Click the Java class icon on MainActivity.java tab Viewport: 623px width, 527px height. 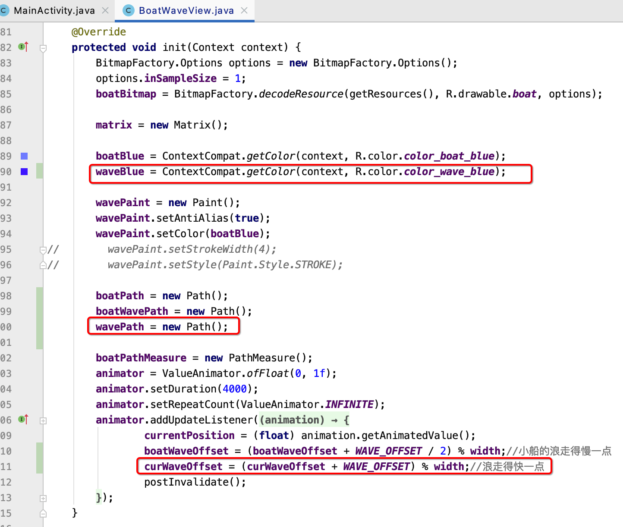[4, 10]
